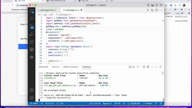Click errors and warnings count in status bar
The height and width of the screenshot is (108, 192).
[50, 103]
